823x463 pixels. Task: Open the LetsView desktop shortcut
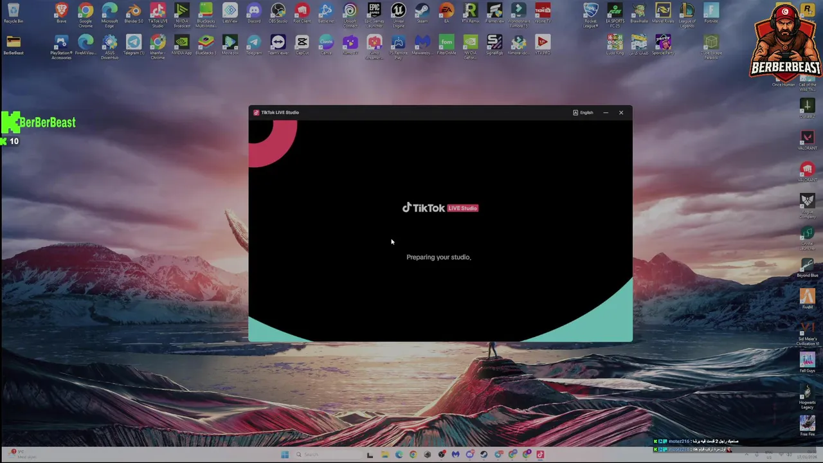[x=230, y=14]
